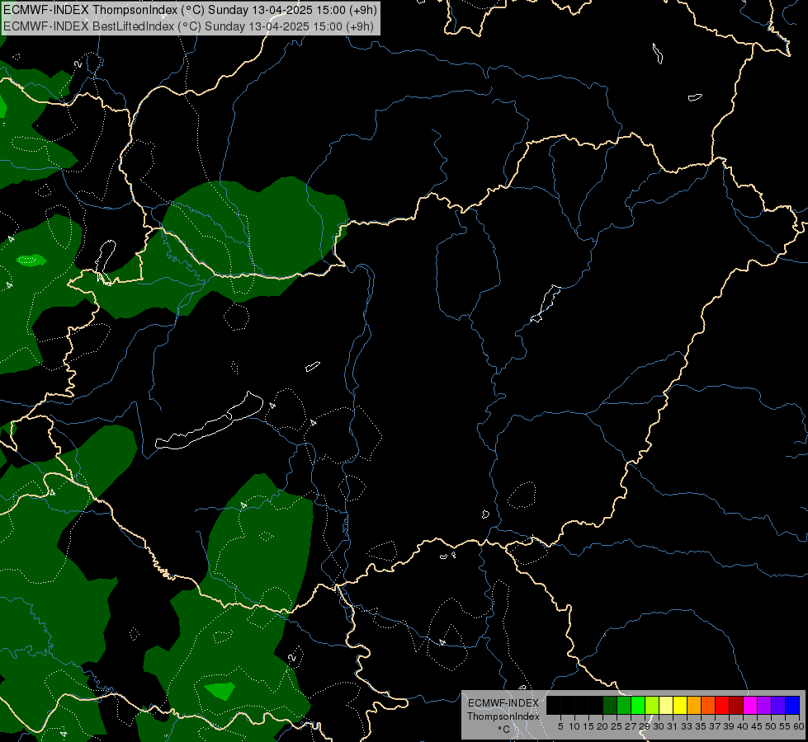Image resolution: width=808 pixels, height=742 pixels.
Task: Click the legend tick value '35'
Action: click(x=701, y=726)
